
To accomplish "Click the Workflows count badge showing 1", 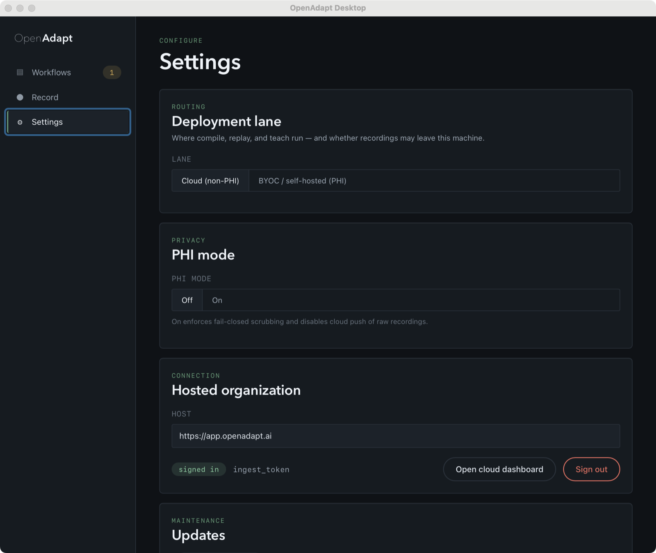I will coord(112,73).
